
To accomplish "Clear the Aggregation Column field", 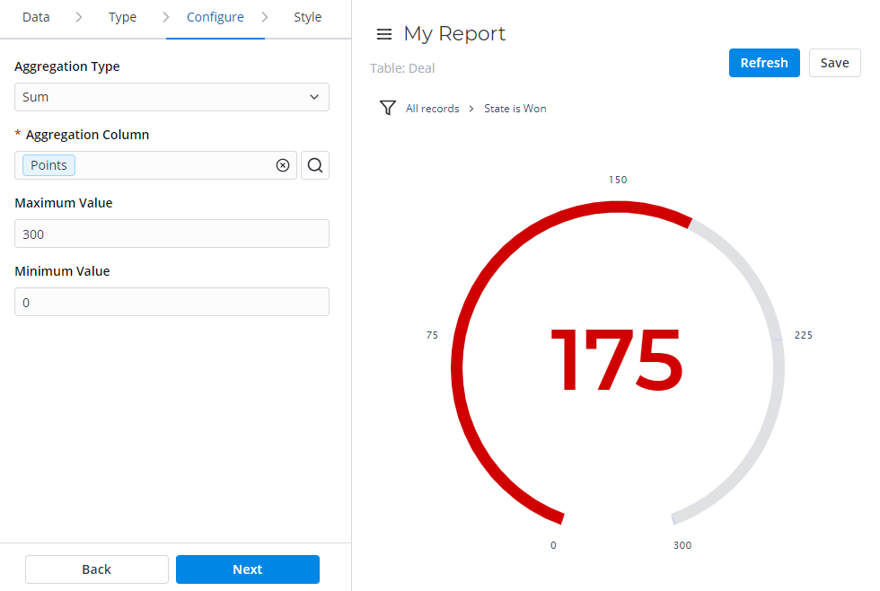I will pos(282,165).
